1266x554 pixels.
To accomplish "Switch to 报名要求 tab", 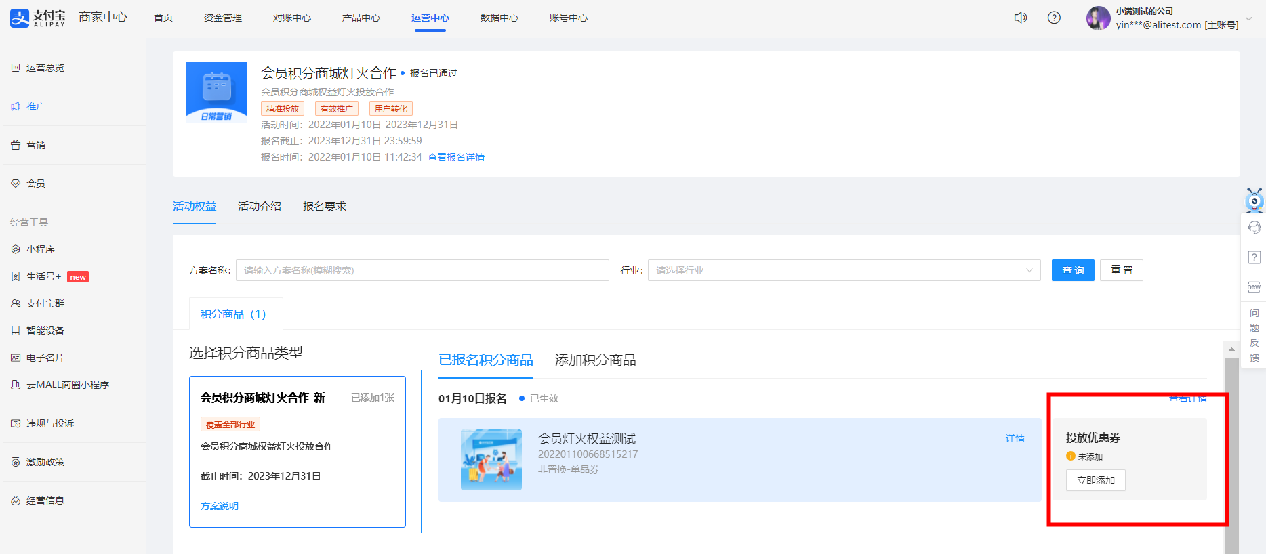I will point(325,207).
